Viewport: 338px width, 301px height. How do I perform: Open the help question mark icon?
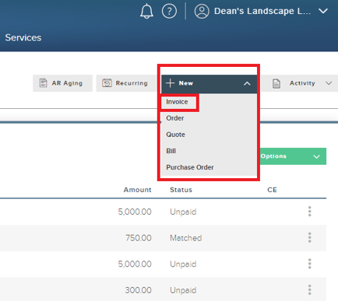[x=169, y=11]
